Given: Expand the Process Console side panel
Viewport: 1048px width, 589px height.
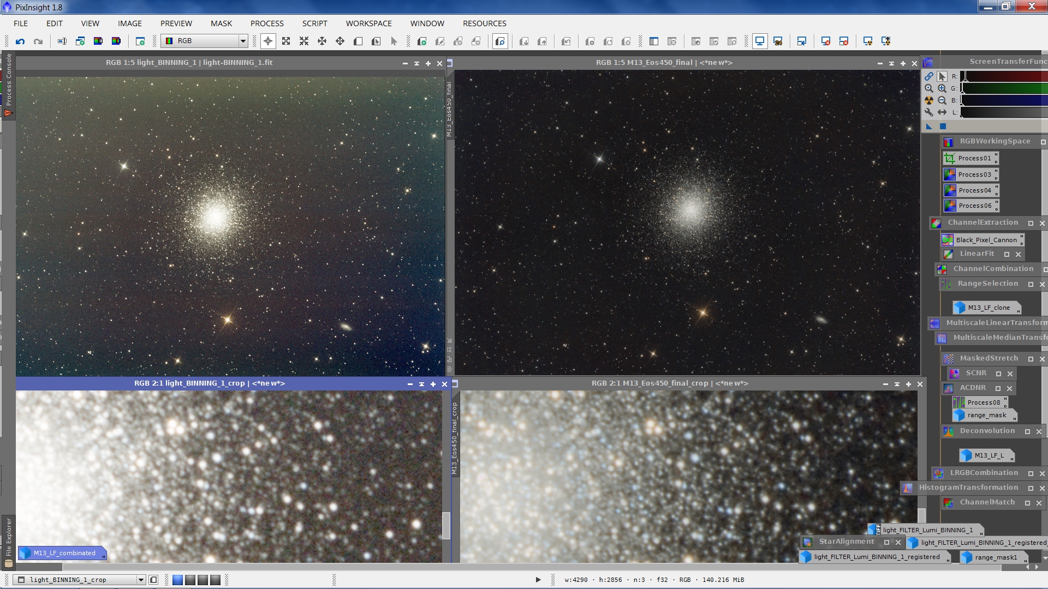Looking at the screenshot, I should click(x=8, y=80).
